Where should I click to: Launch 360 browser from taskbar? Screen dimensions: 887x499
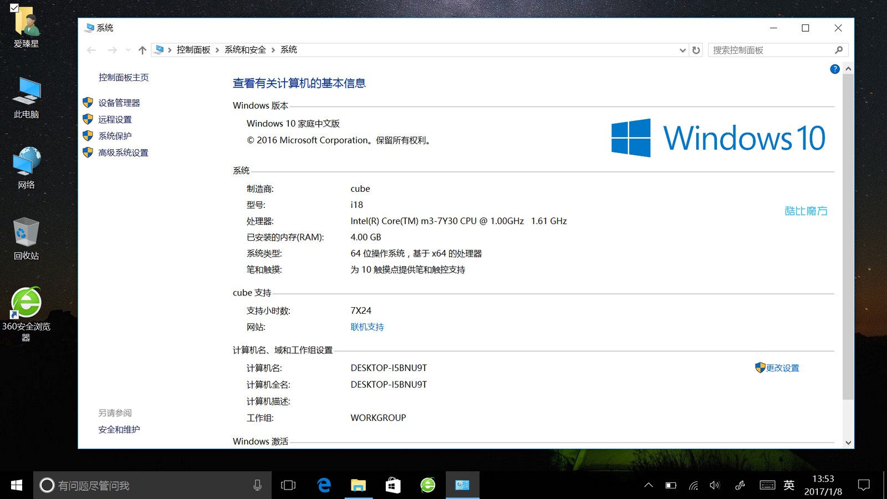(x=427, y=486)
